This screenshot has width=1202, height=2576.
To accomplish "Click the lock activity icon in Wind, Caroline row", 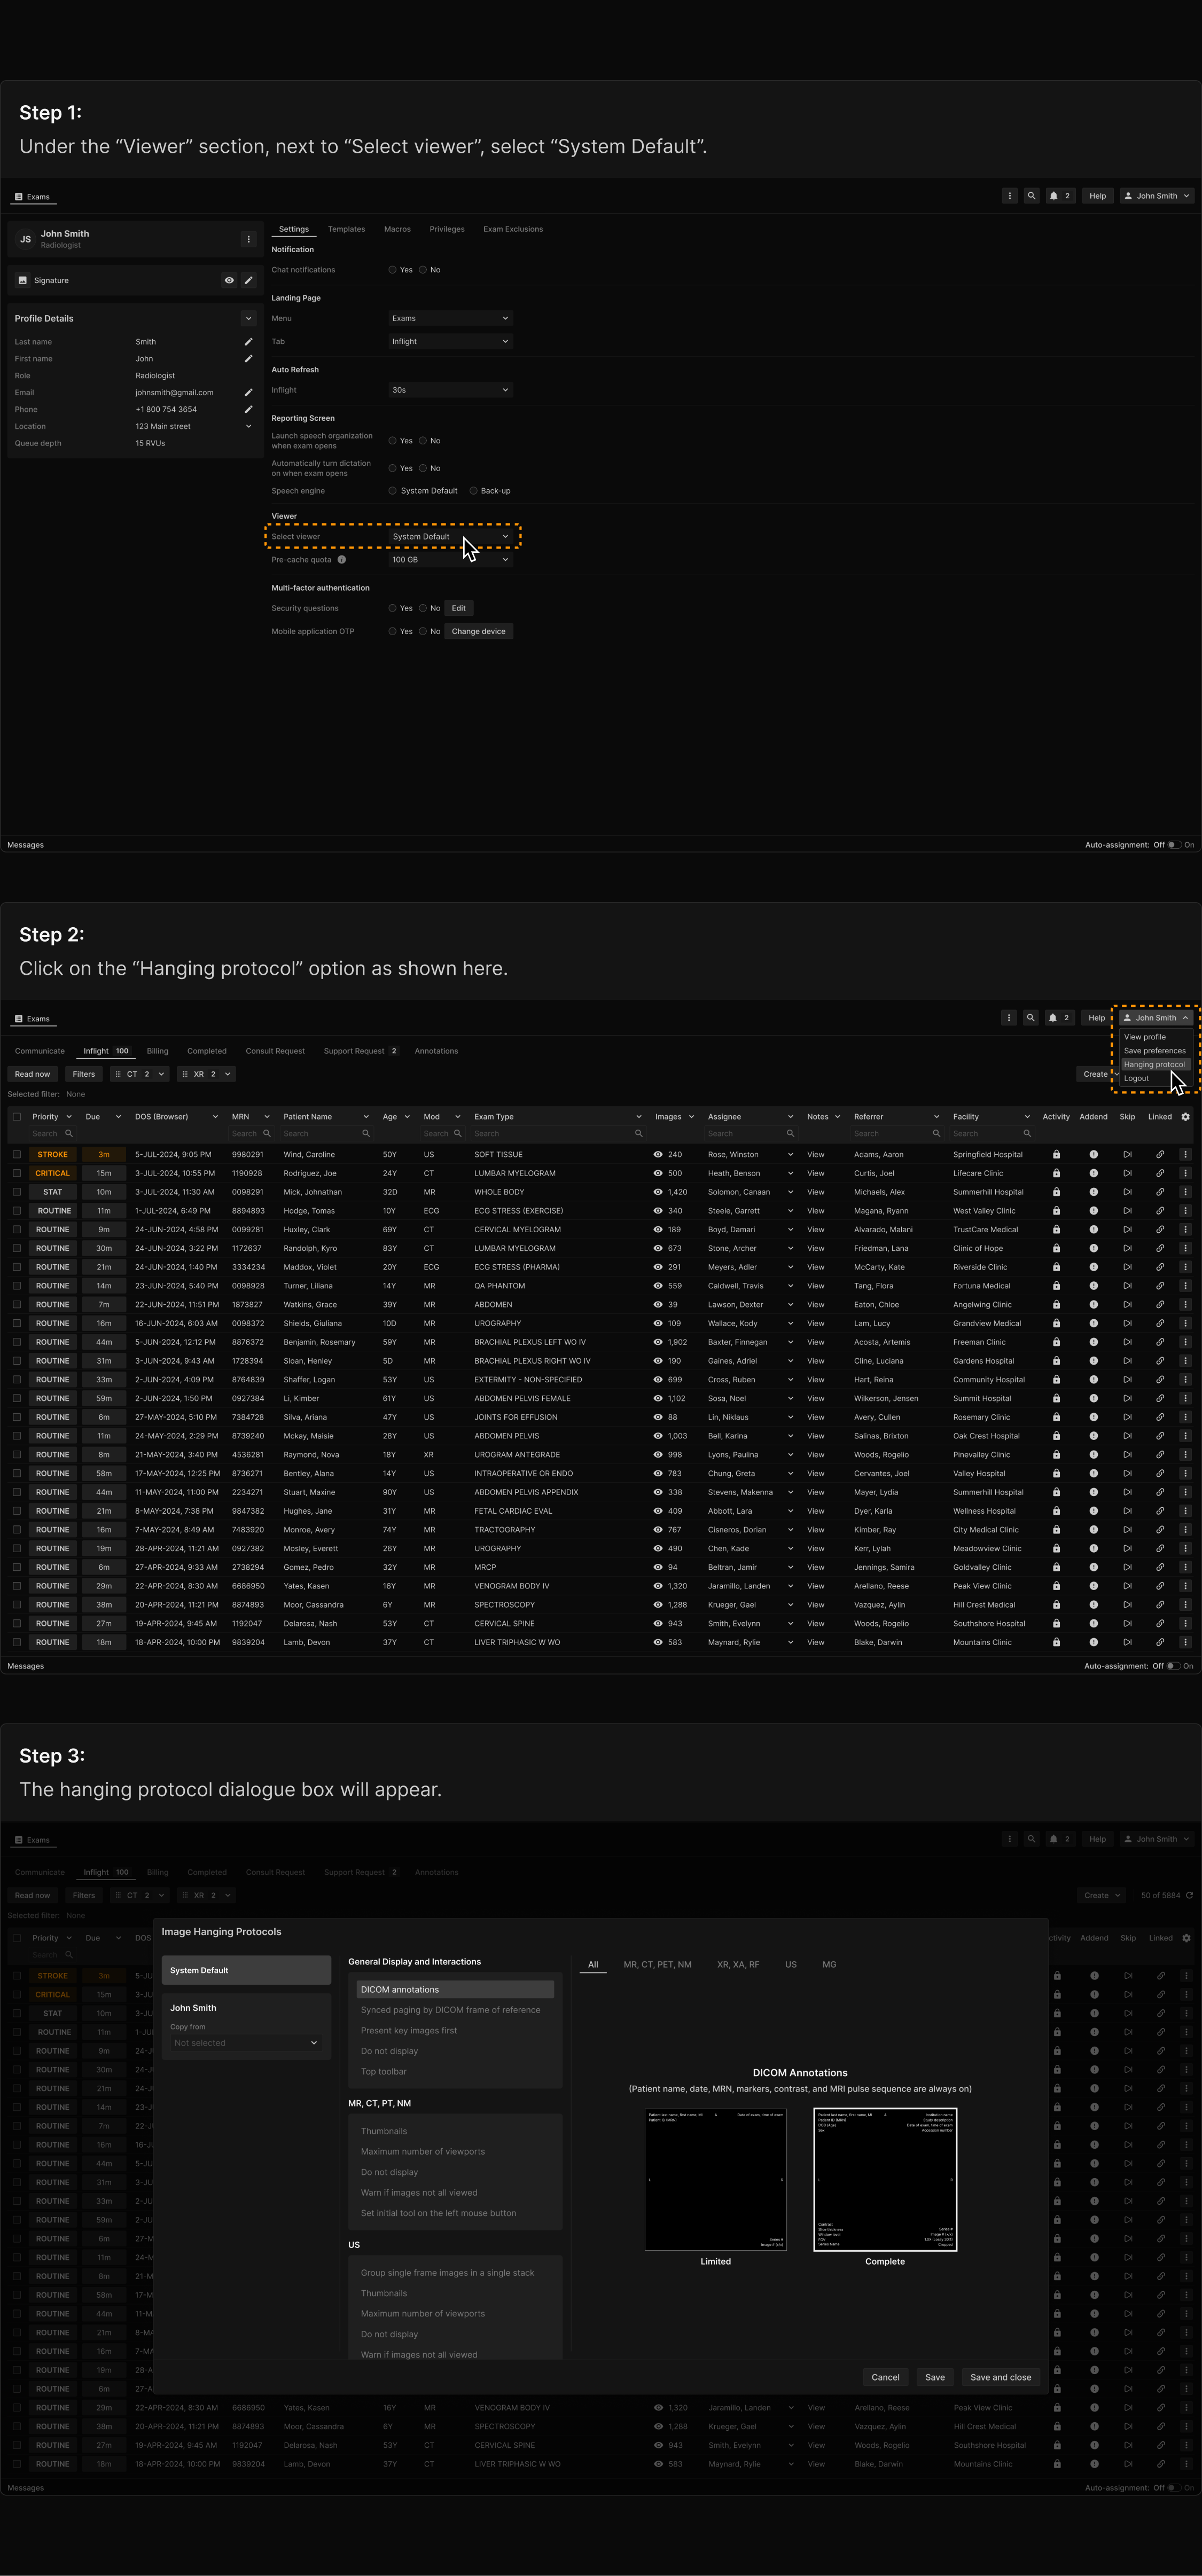I will click(1056, 1154).
